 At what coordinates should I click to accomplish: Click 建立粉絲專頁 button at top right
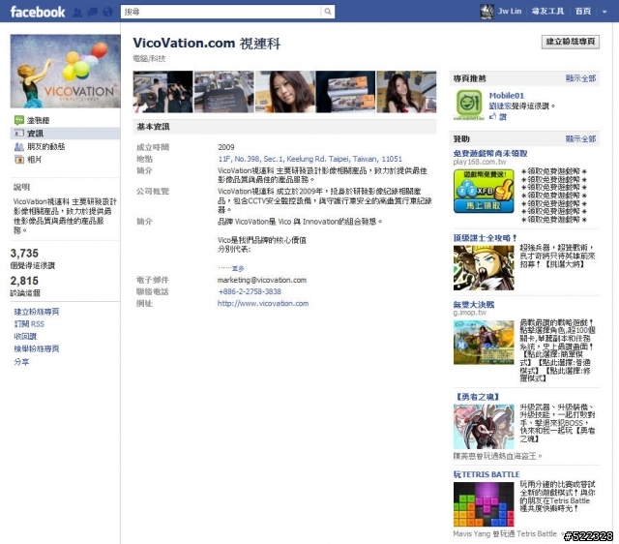(x=571, y=42)
